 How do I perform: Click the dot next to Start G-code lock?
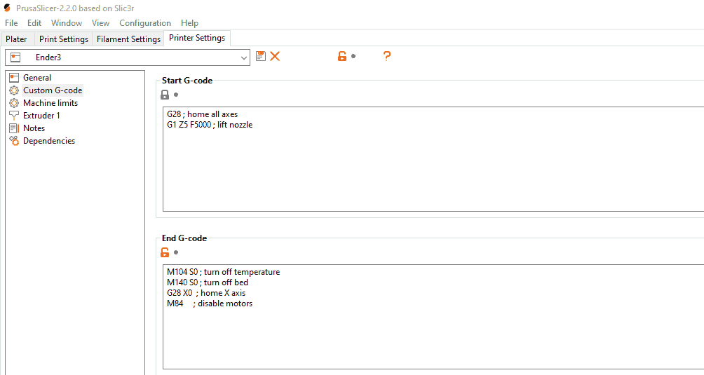point(176,95)
